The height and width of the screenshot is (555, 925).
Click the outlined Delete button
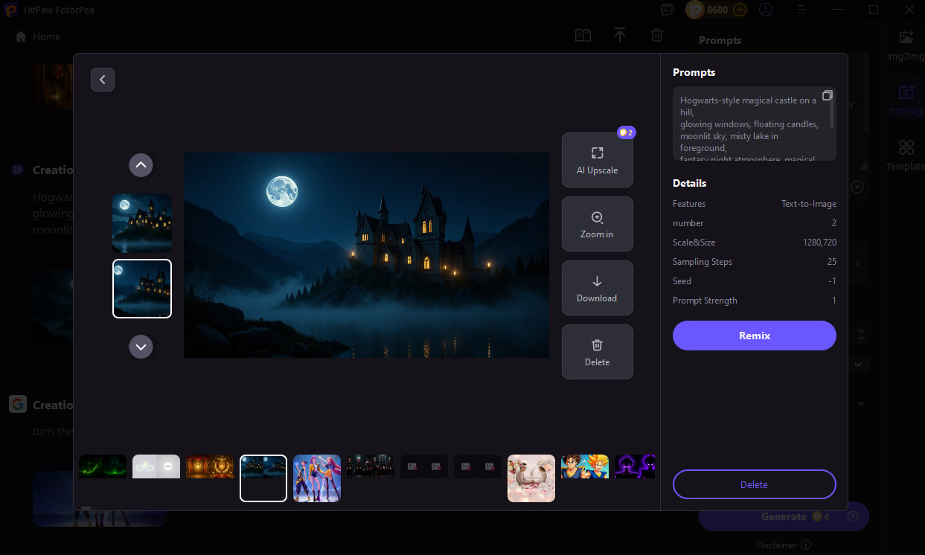[x=754, y=484]
